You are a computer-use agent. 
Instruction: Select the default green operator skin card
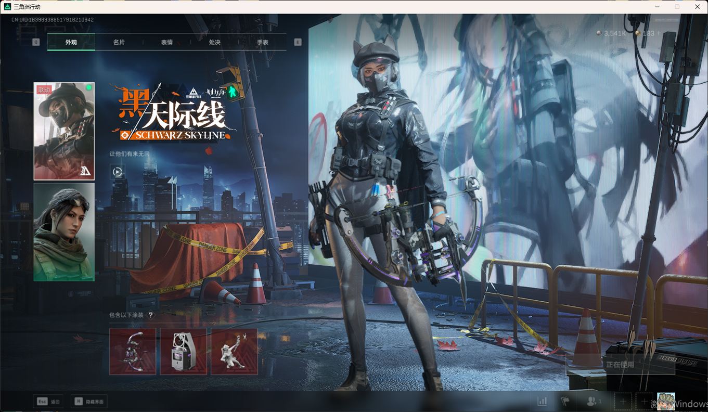click(x=64, y=232)
